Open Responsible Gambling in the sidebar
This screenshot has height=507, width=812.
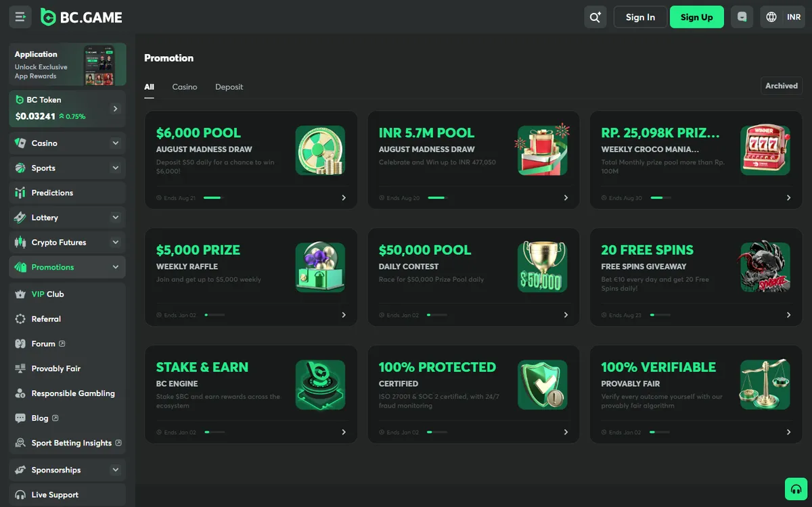click(67, 393)
